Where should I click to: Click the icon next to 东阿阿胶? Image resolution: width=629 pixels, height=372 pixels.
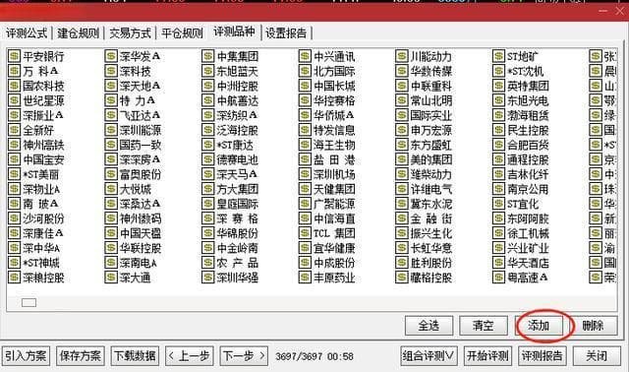click(x=498, y=218)
